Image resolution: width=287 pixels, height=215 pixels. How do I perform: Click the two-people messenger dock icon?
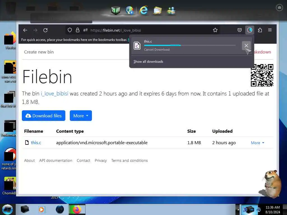click(x=171, y=10)
